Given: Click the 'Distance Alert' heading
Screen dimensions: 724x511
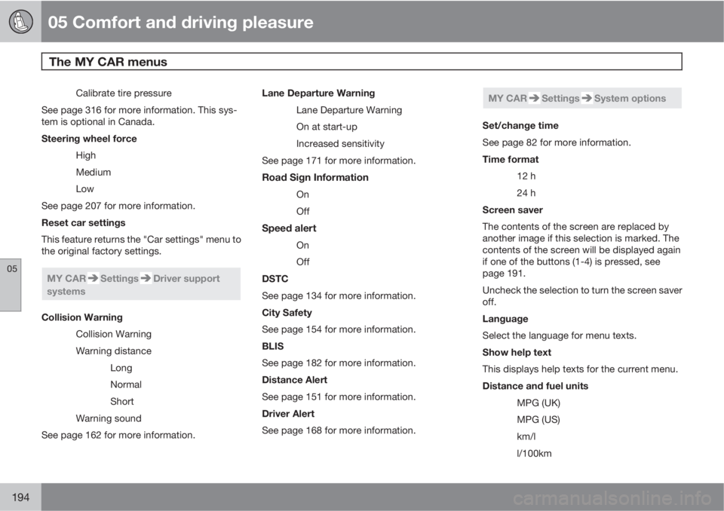Looking at the screenshot, I should 295,380.
